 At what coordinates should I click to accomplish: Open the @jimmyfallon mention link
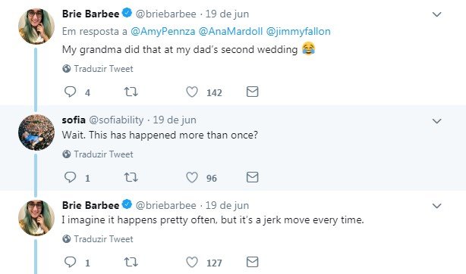coord(298,32)
